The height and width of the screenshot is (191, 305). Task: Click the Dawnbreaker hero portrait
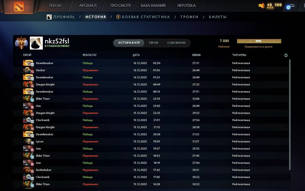pyautogui.click(x=28, y=63)
